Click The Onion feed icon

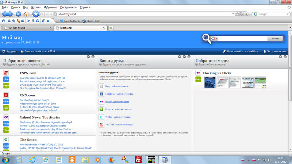tap(6, 139)
